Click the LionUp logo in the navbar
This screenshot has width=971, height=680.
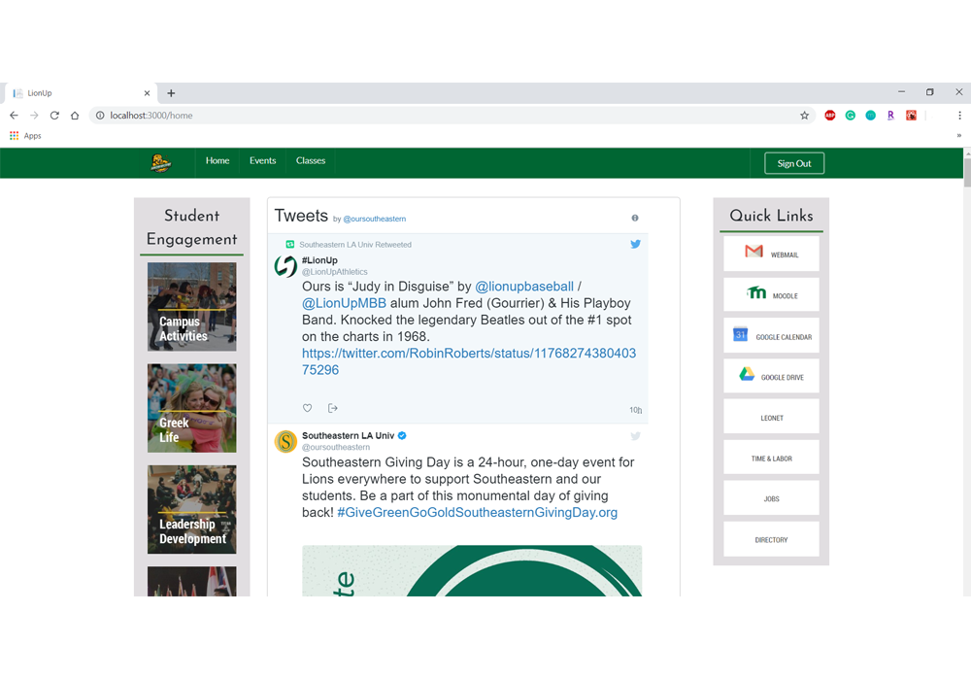pos(161,163)
